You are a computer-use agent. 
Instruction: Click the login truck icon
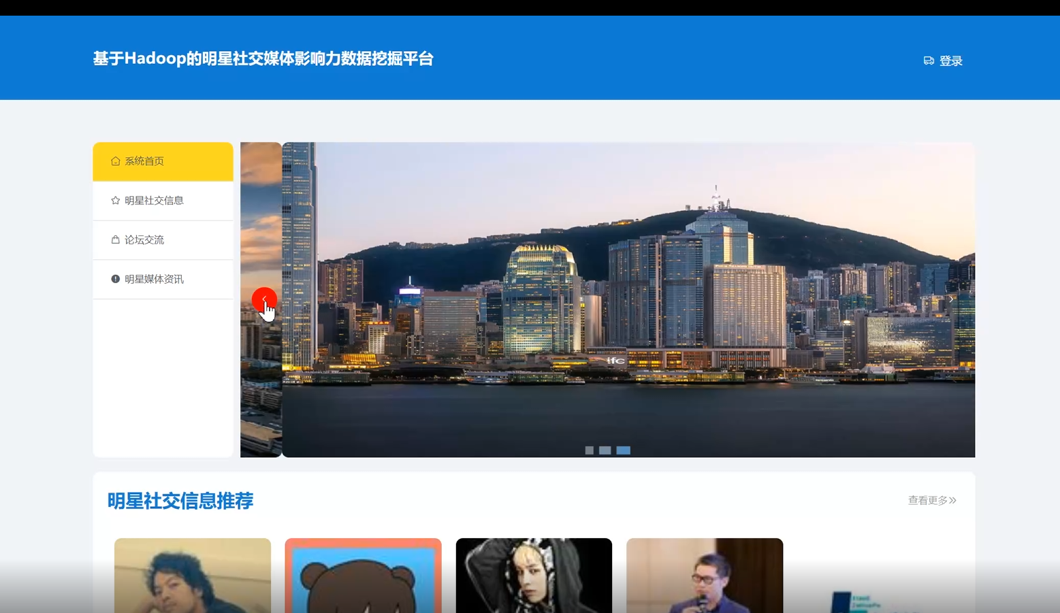tap(929, 61)
